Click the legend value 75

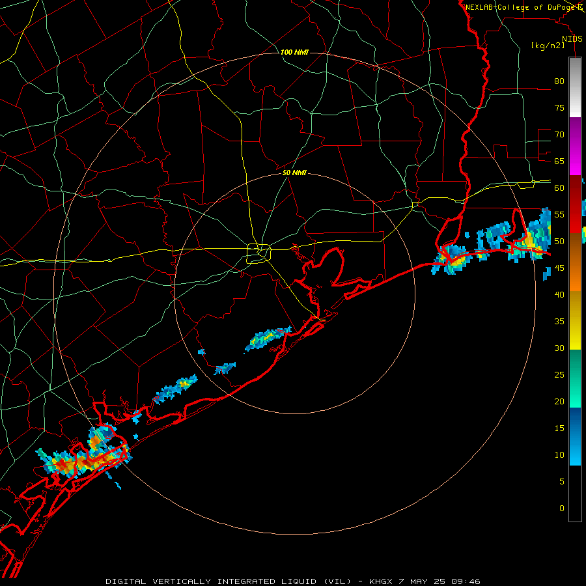point(559,107)
